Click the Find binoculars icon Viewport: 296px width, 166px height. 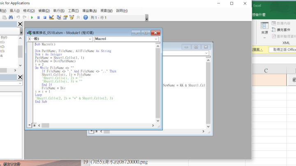click(x=11, y=18)
